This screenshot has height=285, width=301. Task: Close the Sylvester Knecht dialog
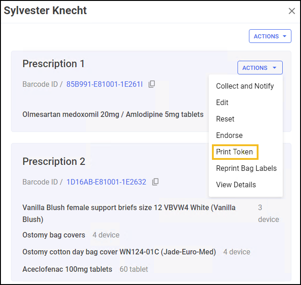coord(291,11)
